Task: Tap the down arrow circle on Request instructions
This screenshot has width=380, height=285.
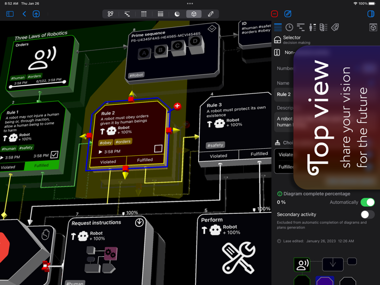Action: (139, 223)
